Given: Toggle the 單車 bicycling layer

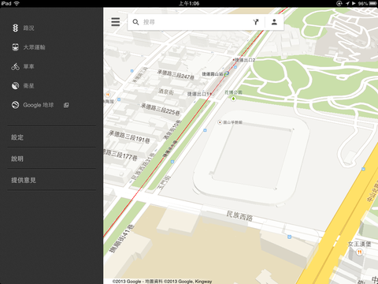Looking at the screenshot, I should pos(23,66).
